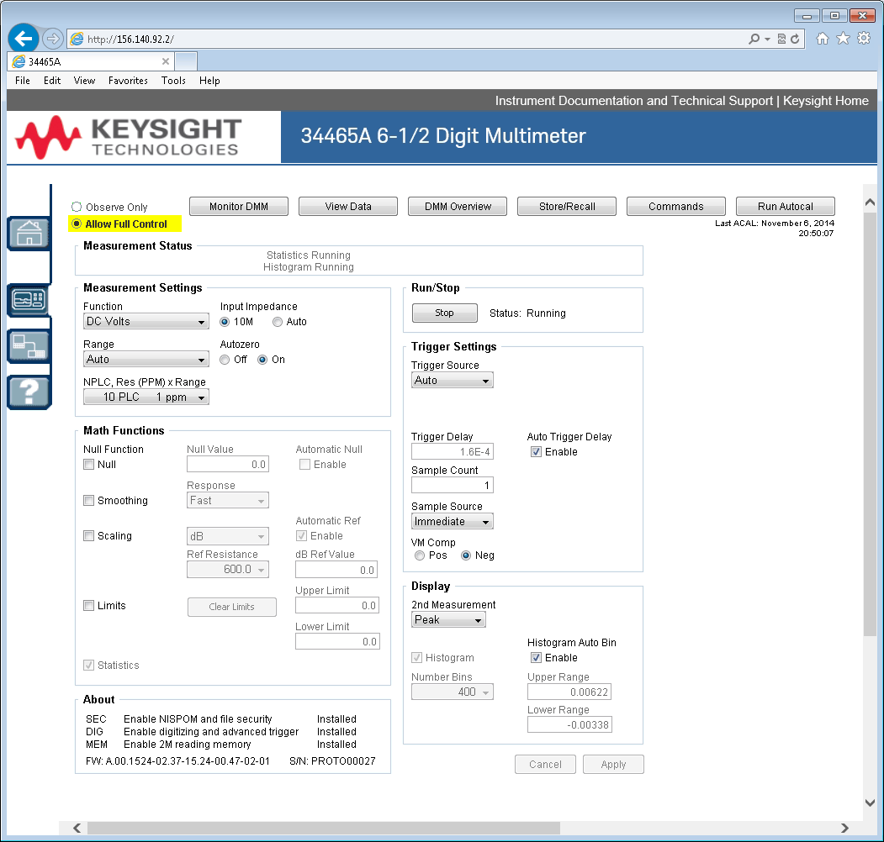Open the Tools menu

pyautogui.click(x=173, y=81)
